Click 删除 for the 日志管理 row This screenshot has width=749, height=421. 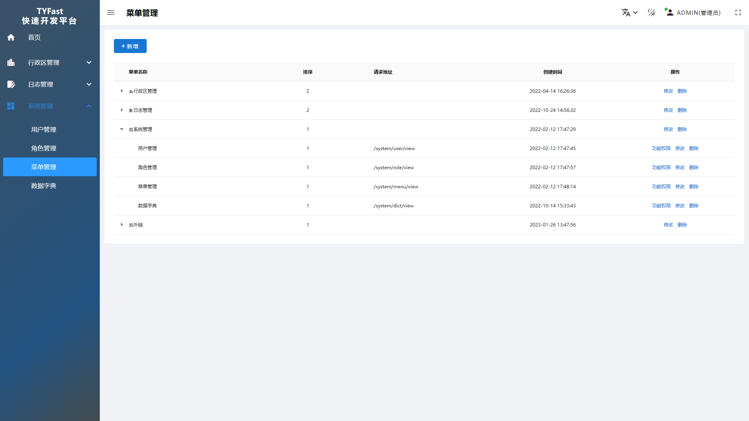point(682,110)
